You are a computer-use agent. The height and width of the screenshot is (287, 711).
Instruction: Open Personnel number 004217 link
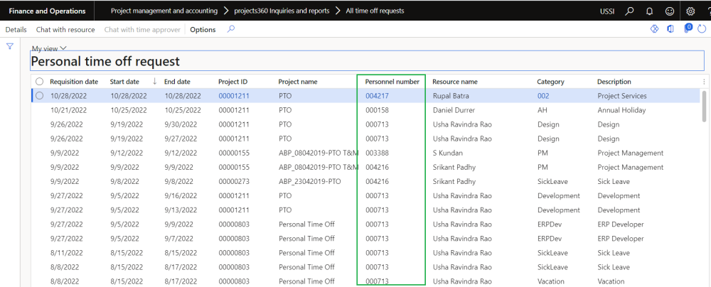(x=375, y=96)
